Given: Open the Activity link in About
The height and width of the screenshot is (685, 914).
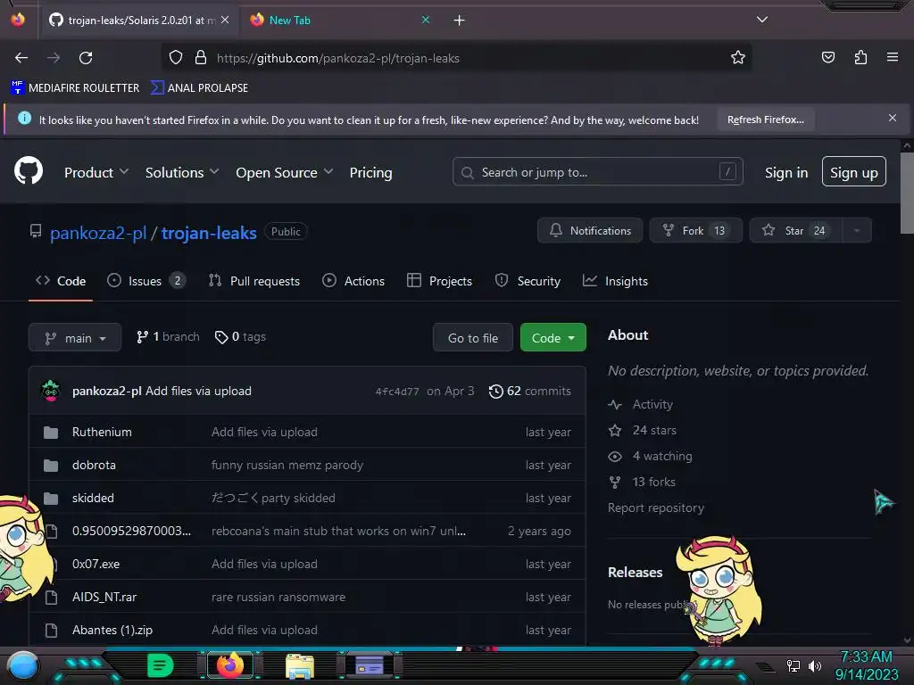Looking at the screenshot, I should click(641, 404).
